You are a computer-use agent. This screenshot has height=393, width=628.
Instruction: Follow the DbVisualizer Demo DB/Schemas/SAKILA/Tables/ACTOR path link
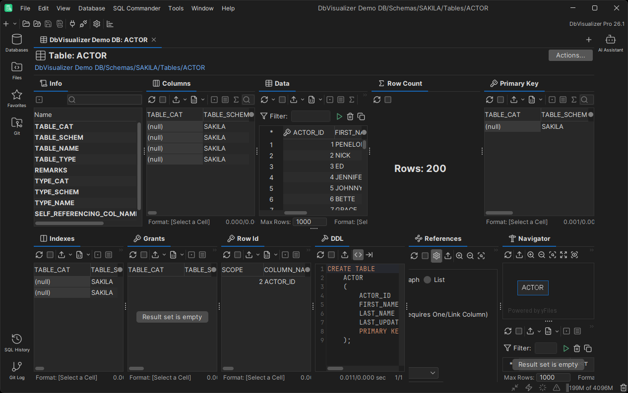pos(120,67)
